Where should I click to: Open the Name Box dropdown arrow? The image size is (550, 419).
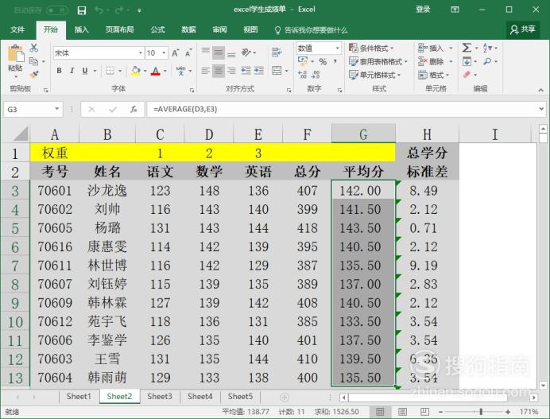[x=56, y=109]
